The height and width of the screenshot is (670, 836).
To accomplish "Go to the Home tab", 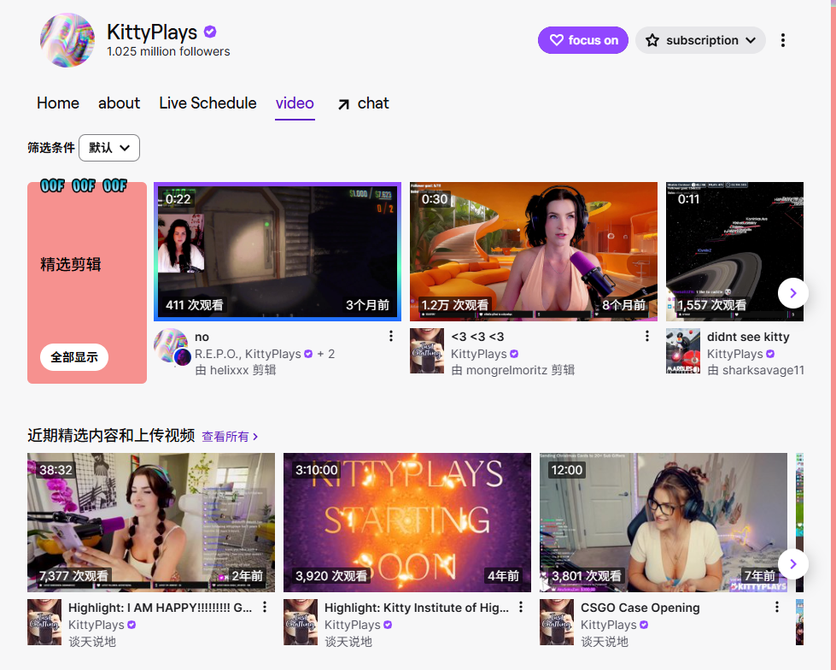I will pos(58,103).
